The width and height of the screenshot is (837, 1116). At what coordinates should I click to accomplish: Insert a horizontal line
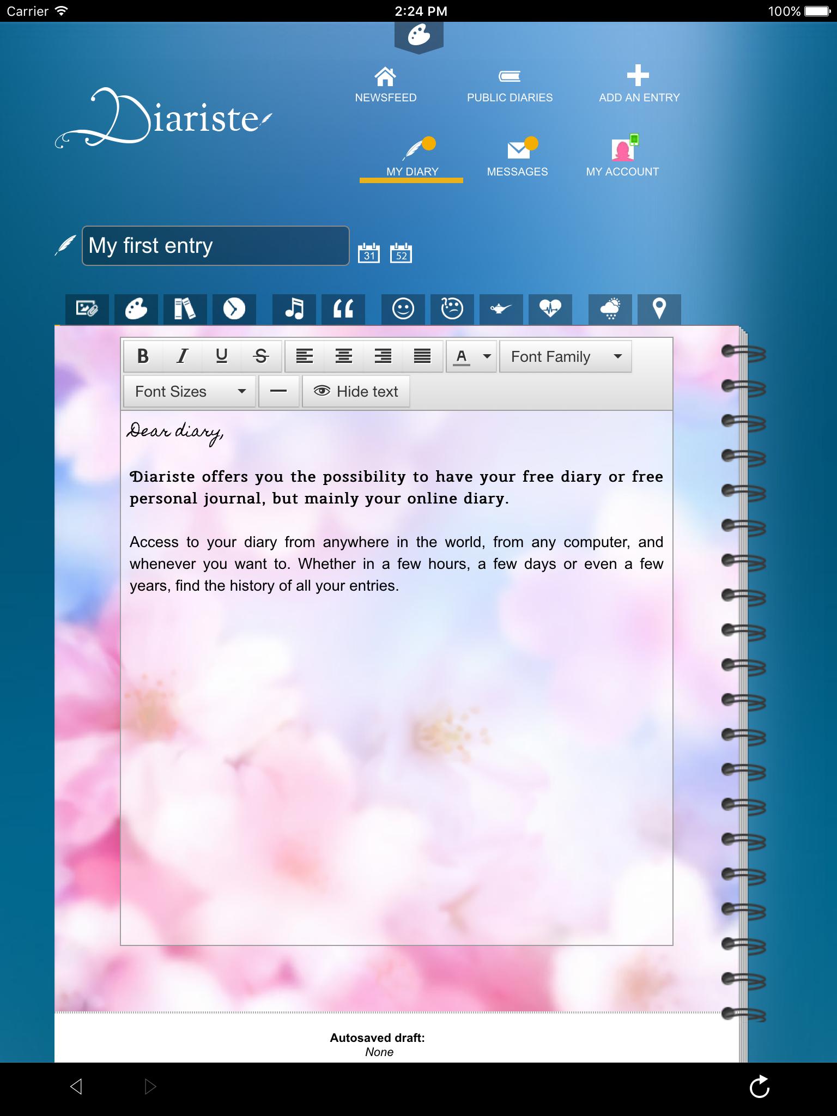(x=278, y=391)
